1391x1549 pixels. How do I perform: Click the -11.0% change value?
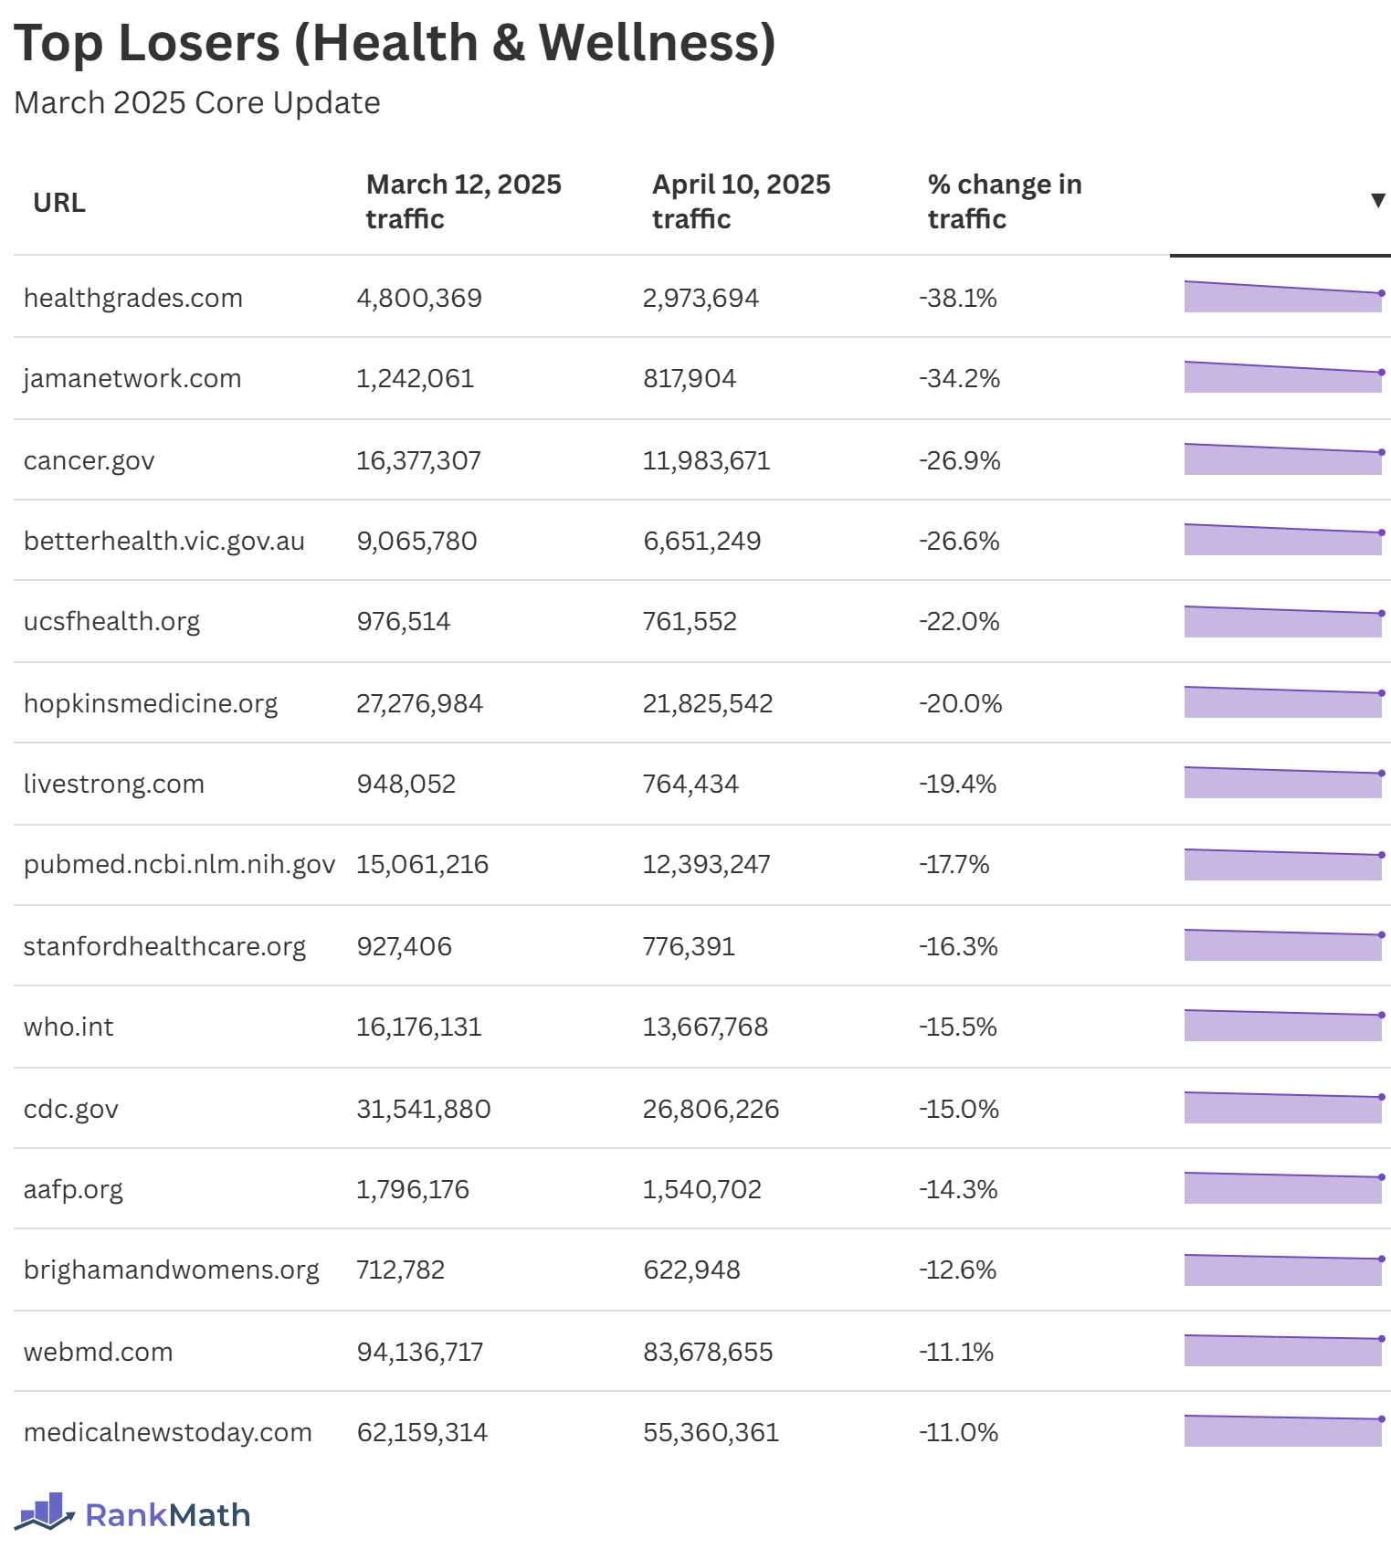(959, 1432)
